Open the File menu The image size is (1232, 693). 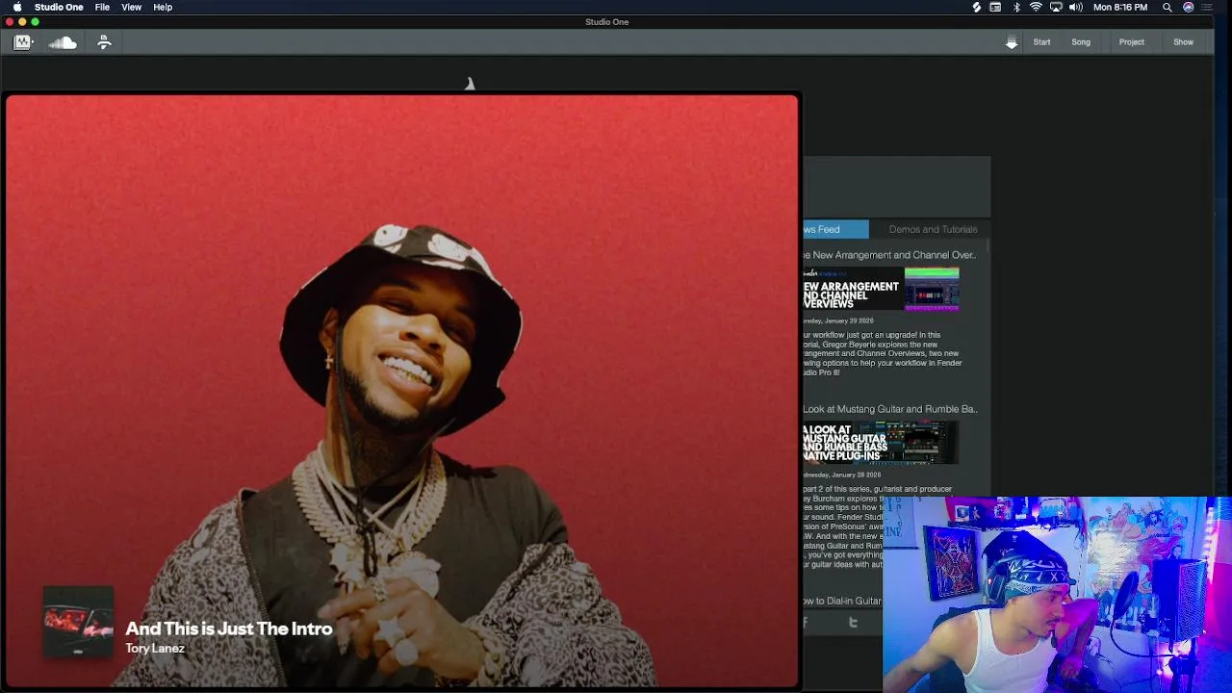102,7
